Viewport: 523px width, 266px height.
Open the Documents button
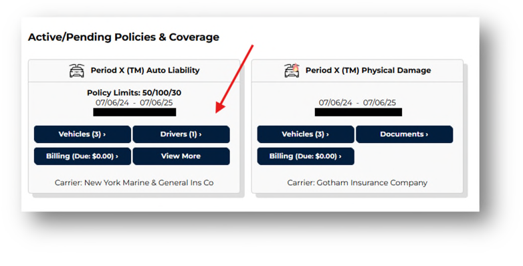pyautogui.click(x=404, y=134)
